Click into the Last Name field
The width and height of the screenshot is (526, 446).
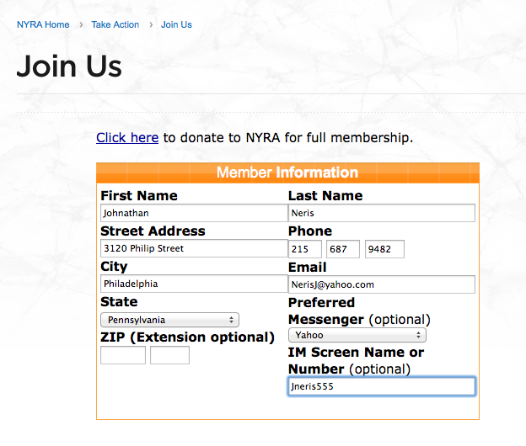(x=382, y=213)
